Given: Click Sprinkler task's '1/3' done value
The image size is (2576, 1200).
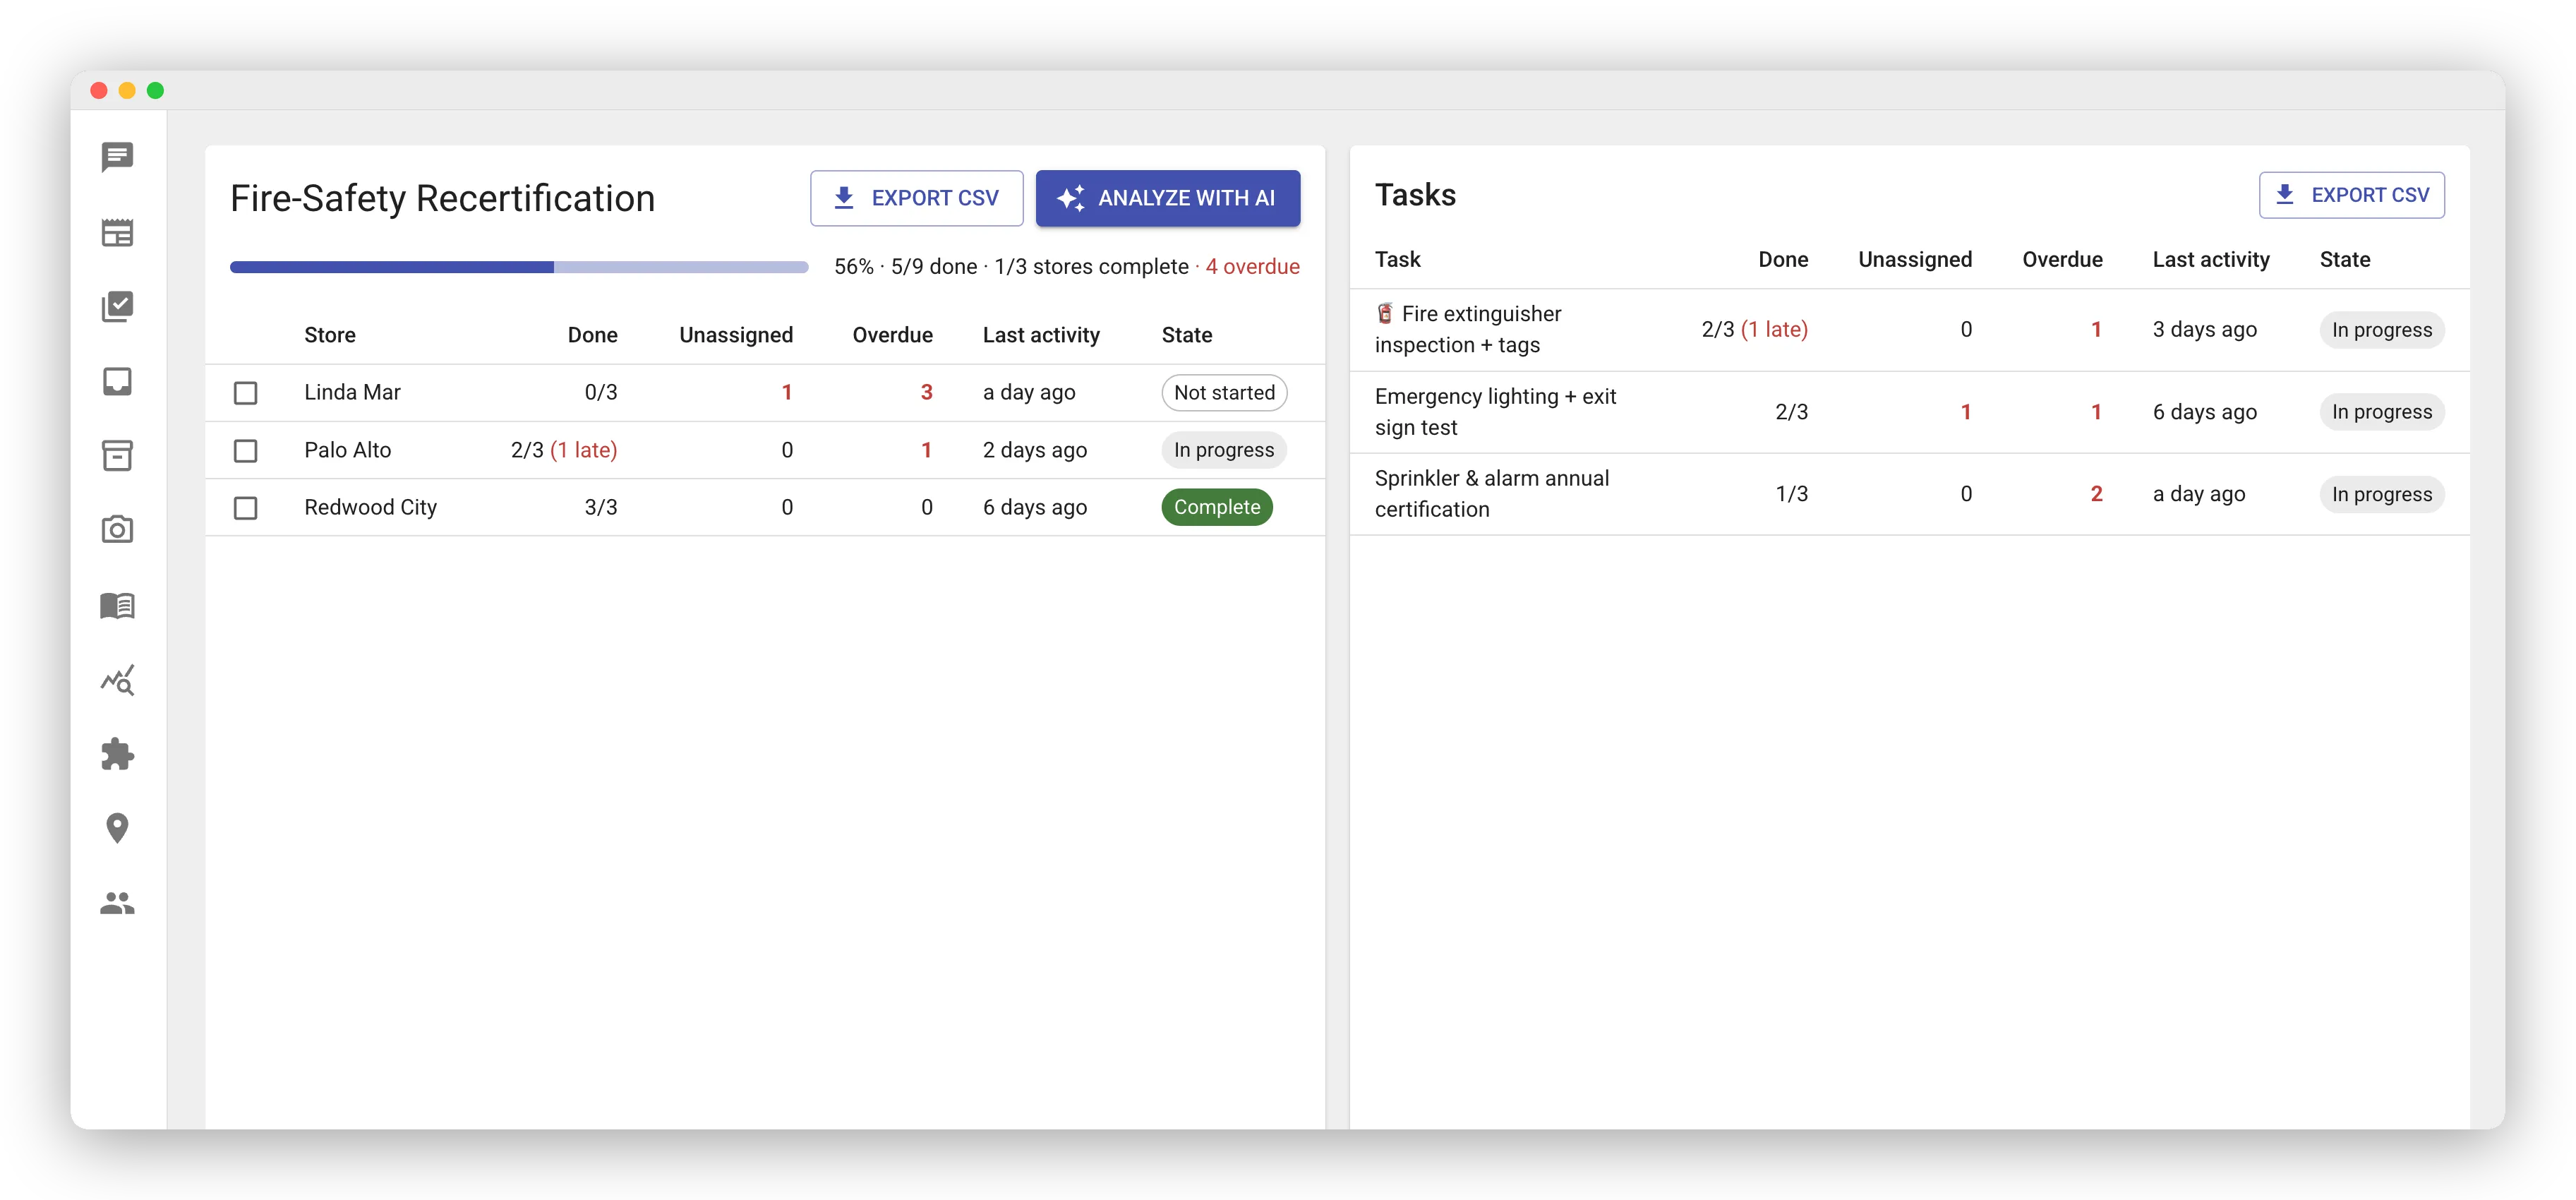Looking at the screenshot, I should pos(1791,494).
